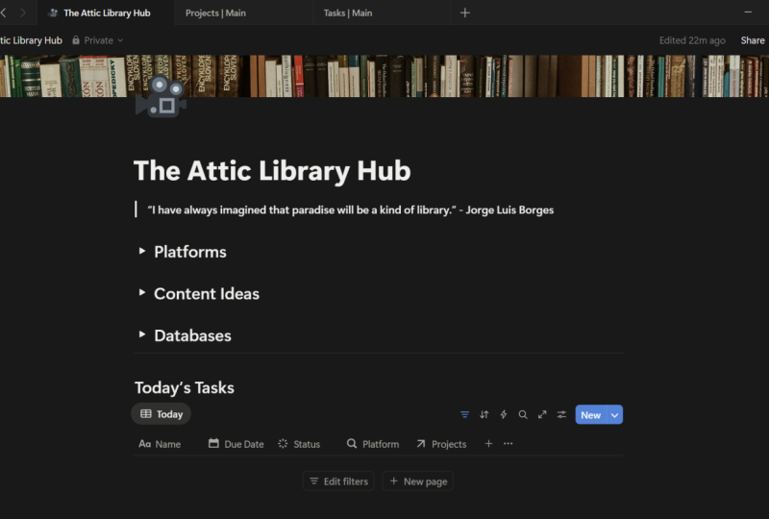The image size is (769, 519).
Task: Switch to The Attic Library Hub tab
Action: [x=106, y=12]
